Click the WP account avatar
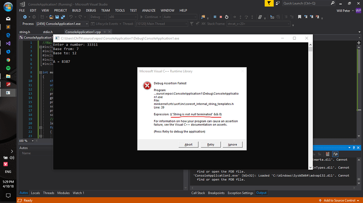 [358, 10]
